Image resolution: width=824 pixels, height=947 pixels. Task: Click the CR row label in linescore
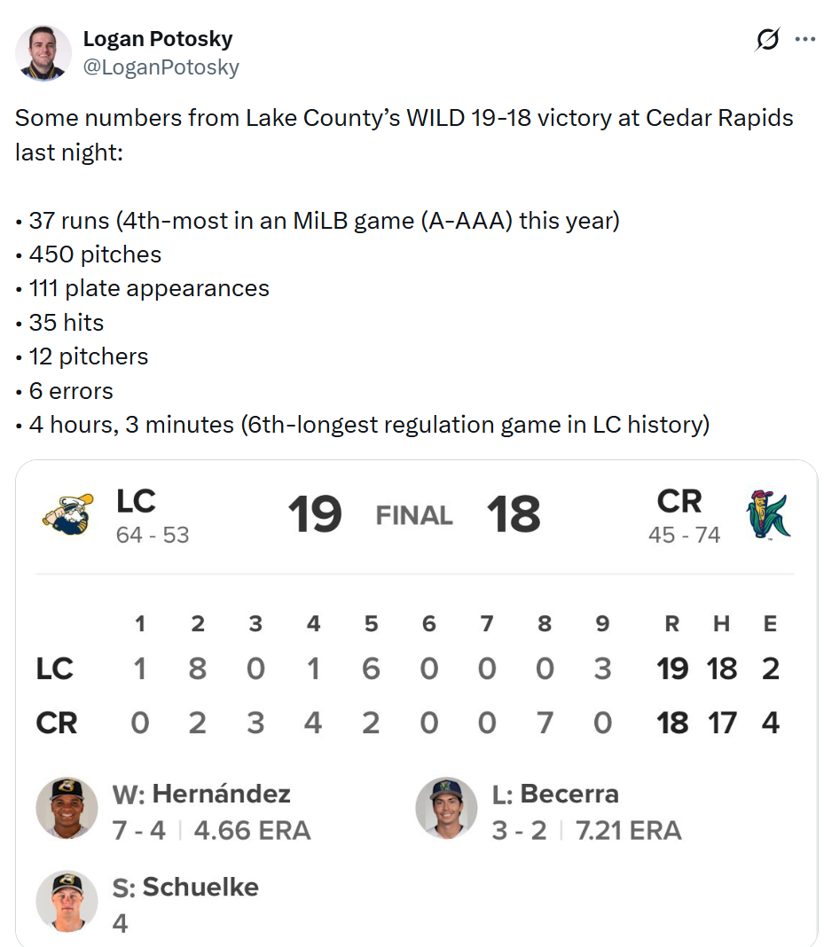56,723
